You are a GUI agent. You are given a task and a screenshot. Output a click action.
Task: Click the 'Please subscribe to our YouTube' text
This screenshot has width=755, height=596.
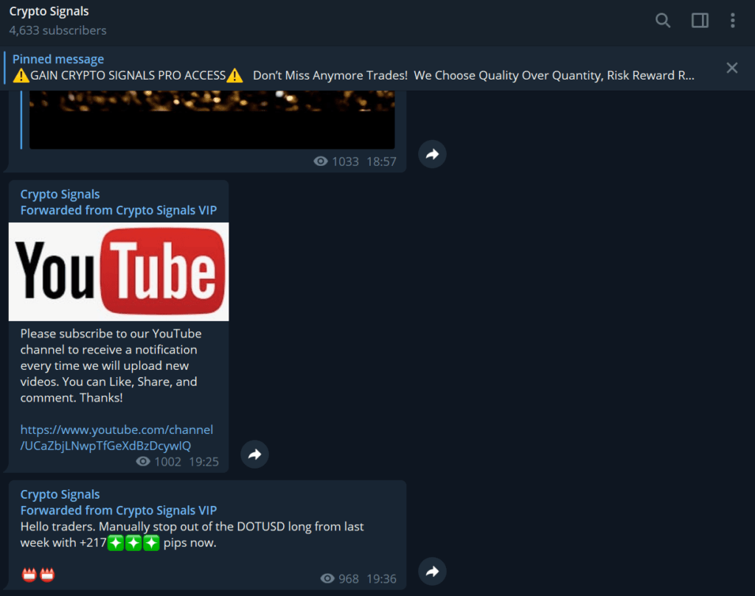(111, 333)
